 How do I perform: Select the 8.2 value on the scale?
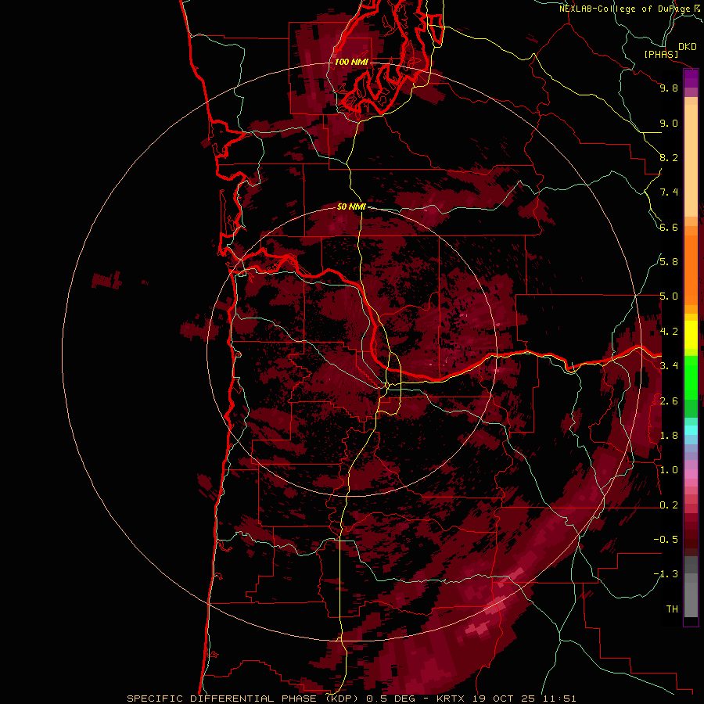[x=669, y=157]
